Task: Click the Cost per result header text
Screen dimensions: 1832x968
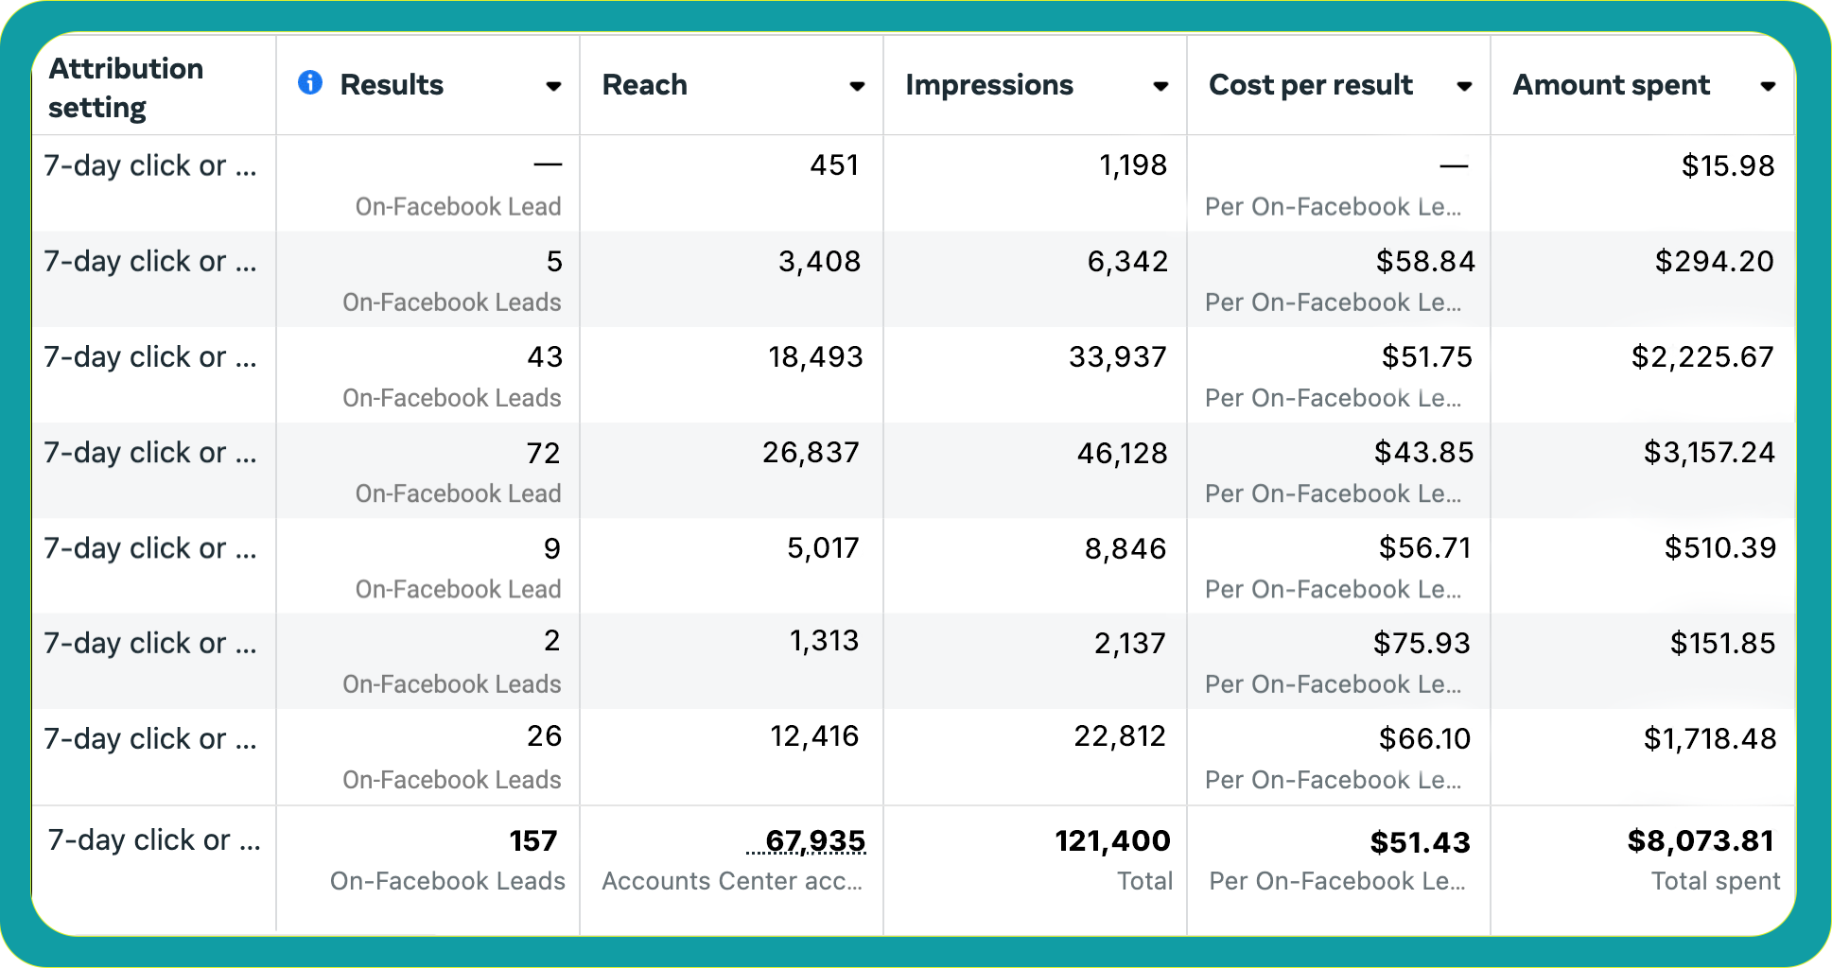Action: pos(1311,85)
